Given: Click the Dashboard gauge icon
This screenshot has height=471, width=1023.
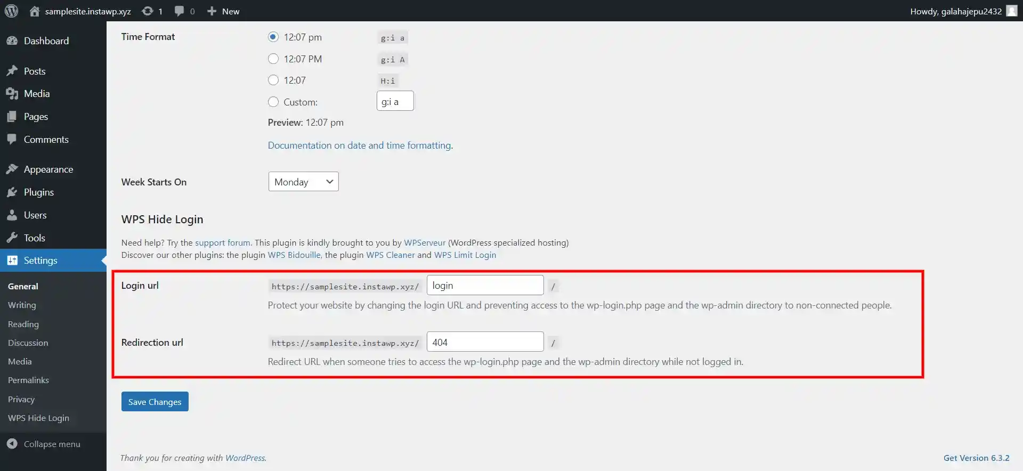Looking at the screenshot, I should [12, 40].
